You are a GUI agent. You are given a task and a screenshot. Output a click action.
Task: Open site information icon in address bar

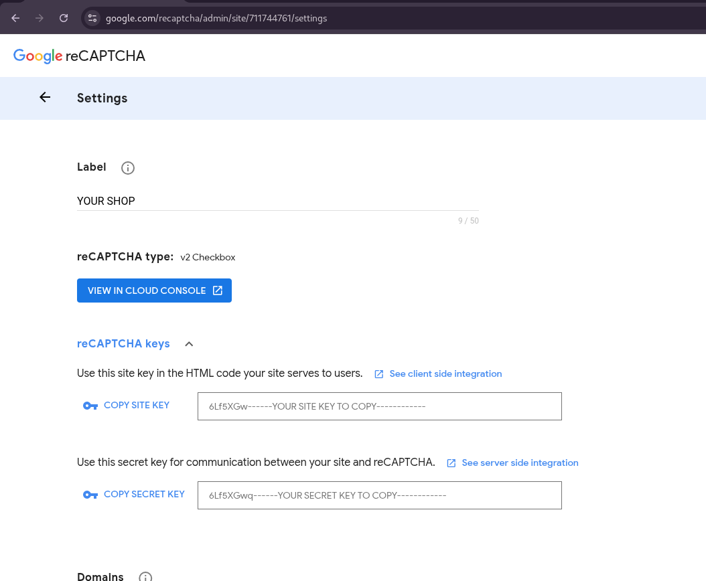pos(92,18)
